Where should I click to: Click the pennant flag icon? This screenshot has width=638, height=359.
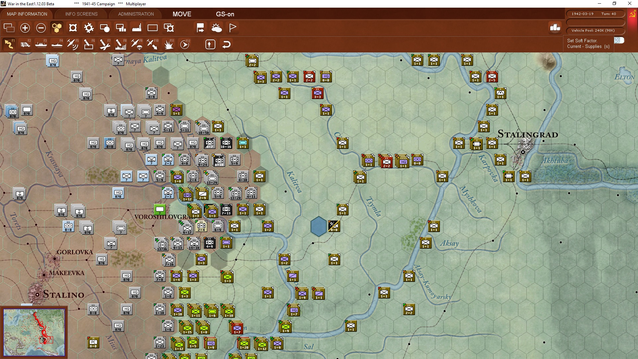point(233,28)
